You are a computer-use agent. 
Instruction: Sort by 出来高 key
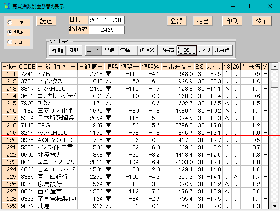point(167,50)
